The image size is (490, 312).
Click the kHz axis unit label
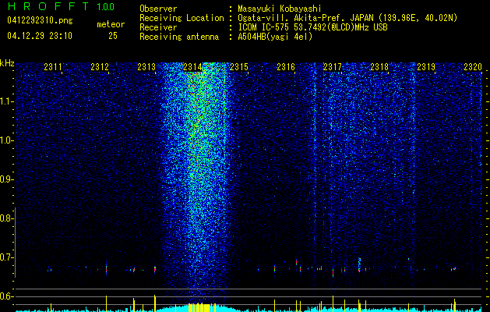[7, 63]
